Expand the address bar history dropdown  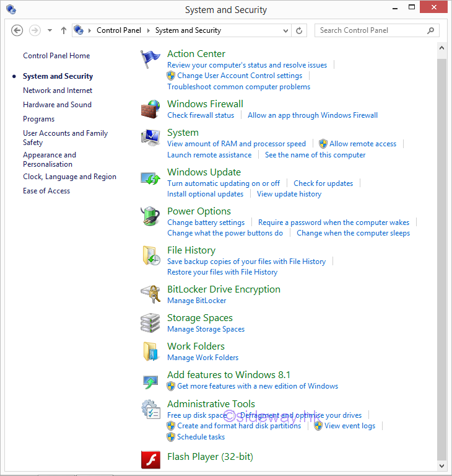285,30
